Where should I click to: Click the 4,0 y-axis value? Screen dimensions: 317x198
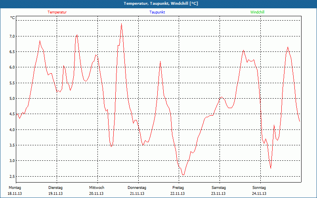click(x=12, y=130)
